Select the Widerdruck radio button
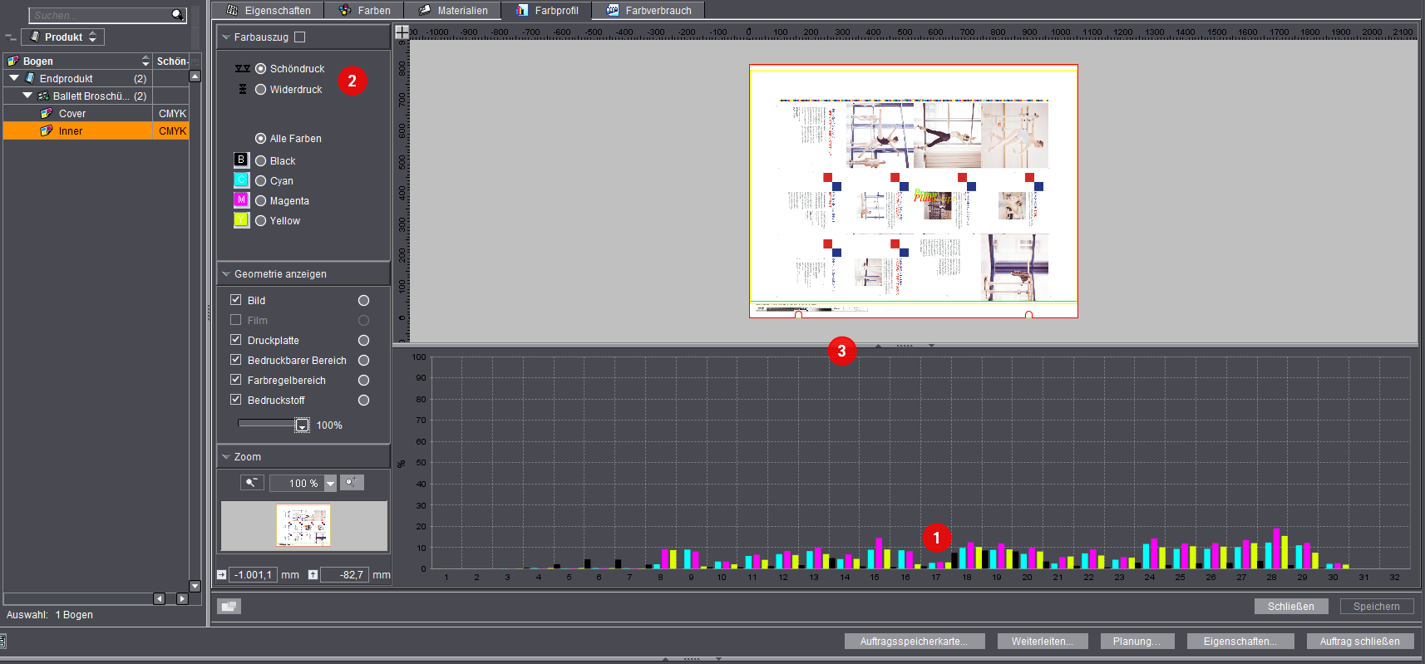 261,90
